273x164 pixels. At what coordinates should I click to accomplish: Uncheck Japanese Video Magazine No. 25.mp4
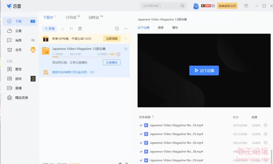pos(141,134)
